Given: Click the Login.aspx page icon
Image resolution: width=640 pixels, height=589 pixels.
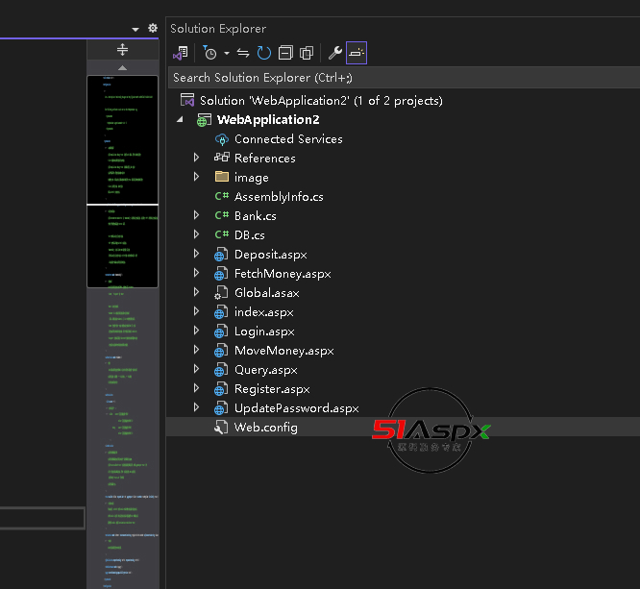Looking at the screenshot, I should [221, 331].
